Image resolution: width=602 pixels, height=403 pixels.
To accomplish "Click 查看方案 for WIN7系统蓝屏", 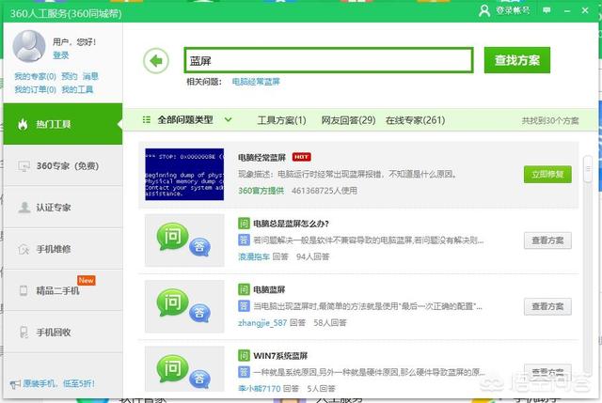I will (x=547, y=372).
